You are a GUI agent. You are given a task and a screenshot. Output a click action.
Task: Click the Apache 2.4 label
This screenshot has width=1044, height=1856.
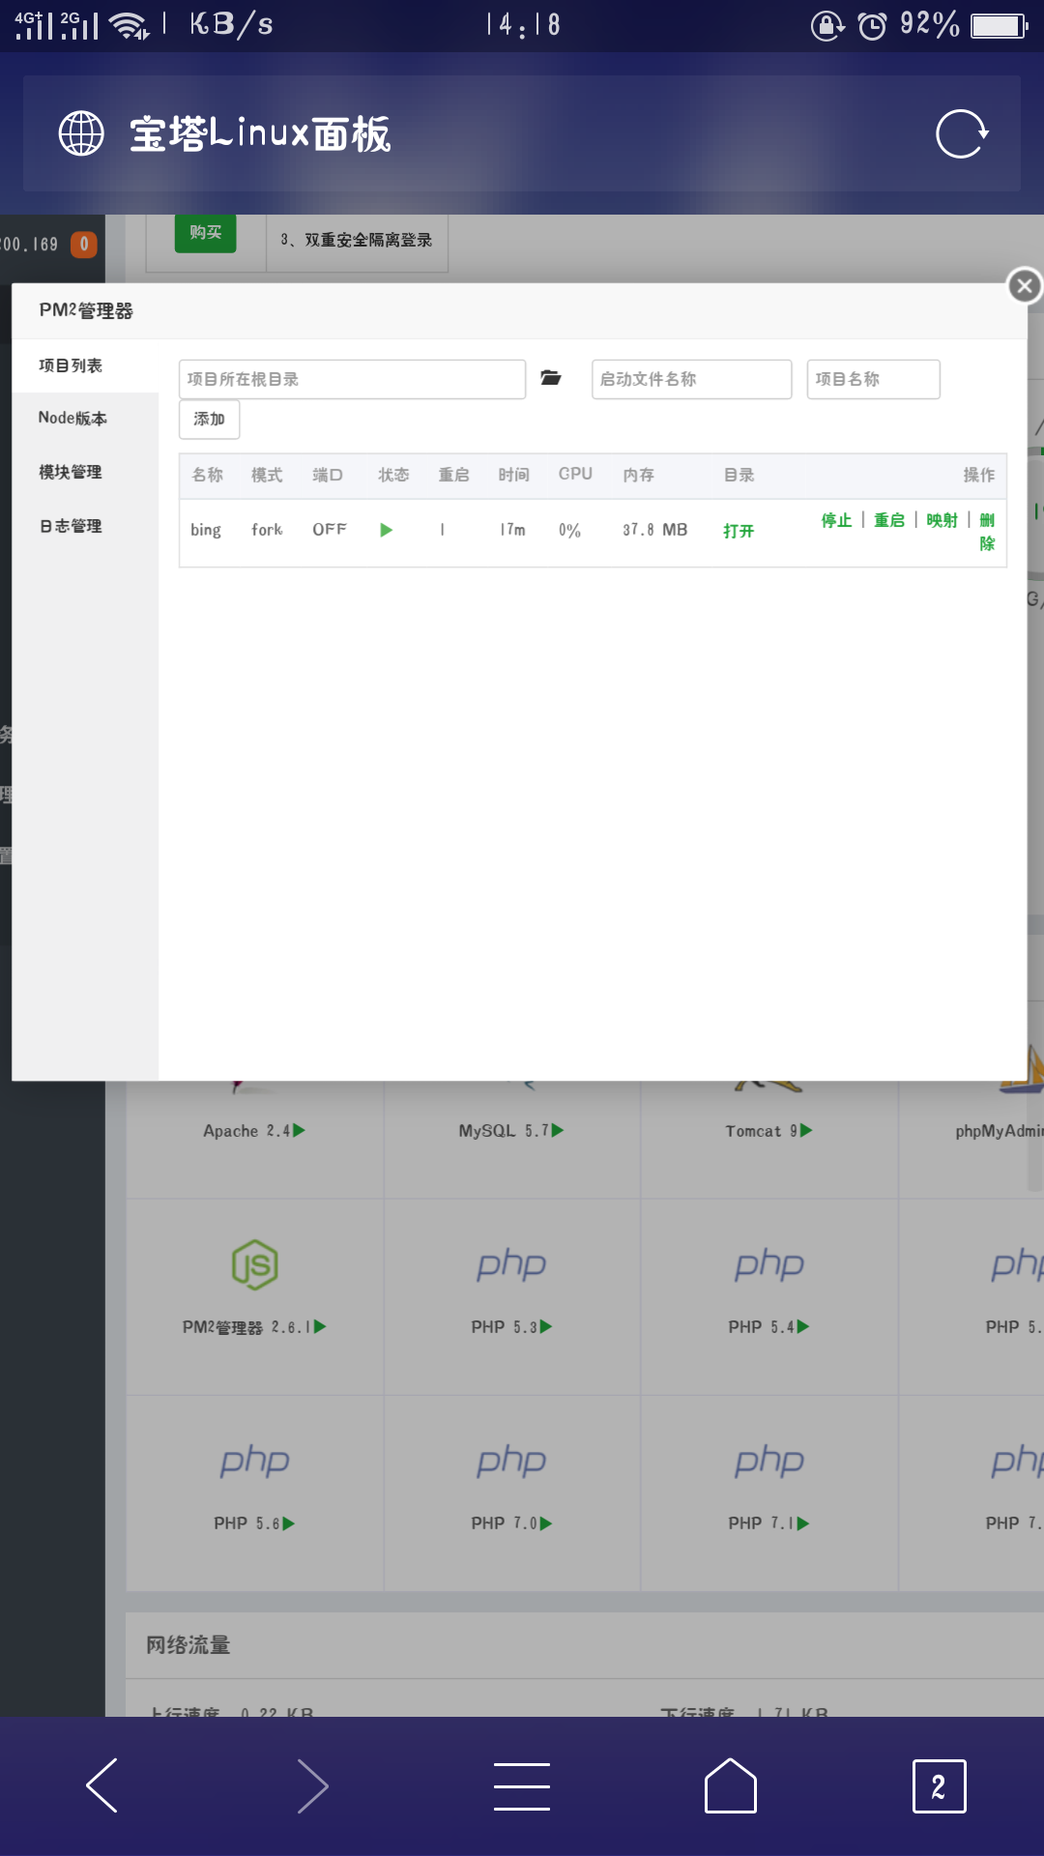click(x=246, y=1131)
